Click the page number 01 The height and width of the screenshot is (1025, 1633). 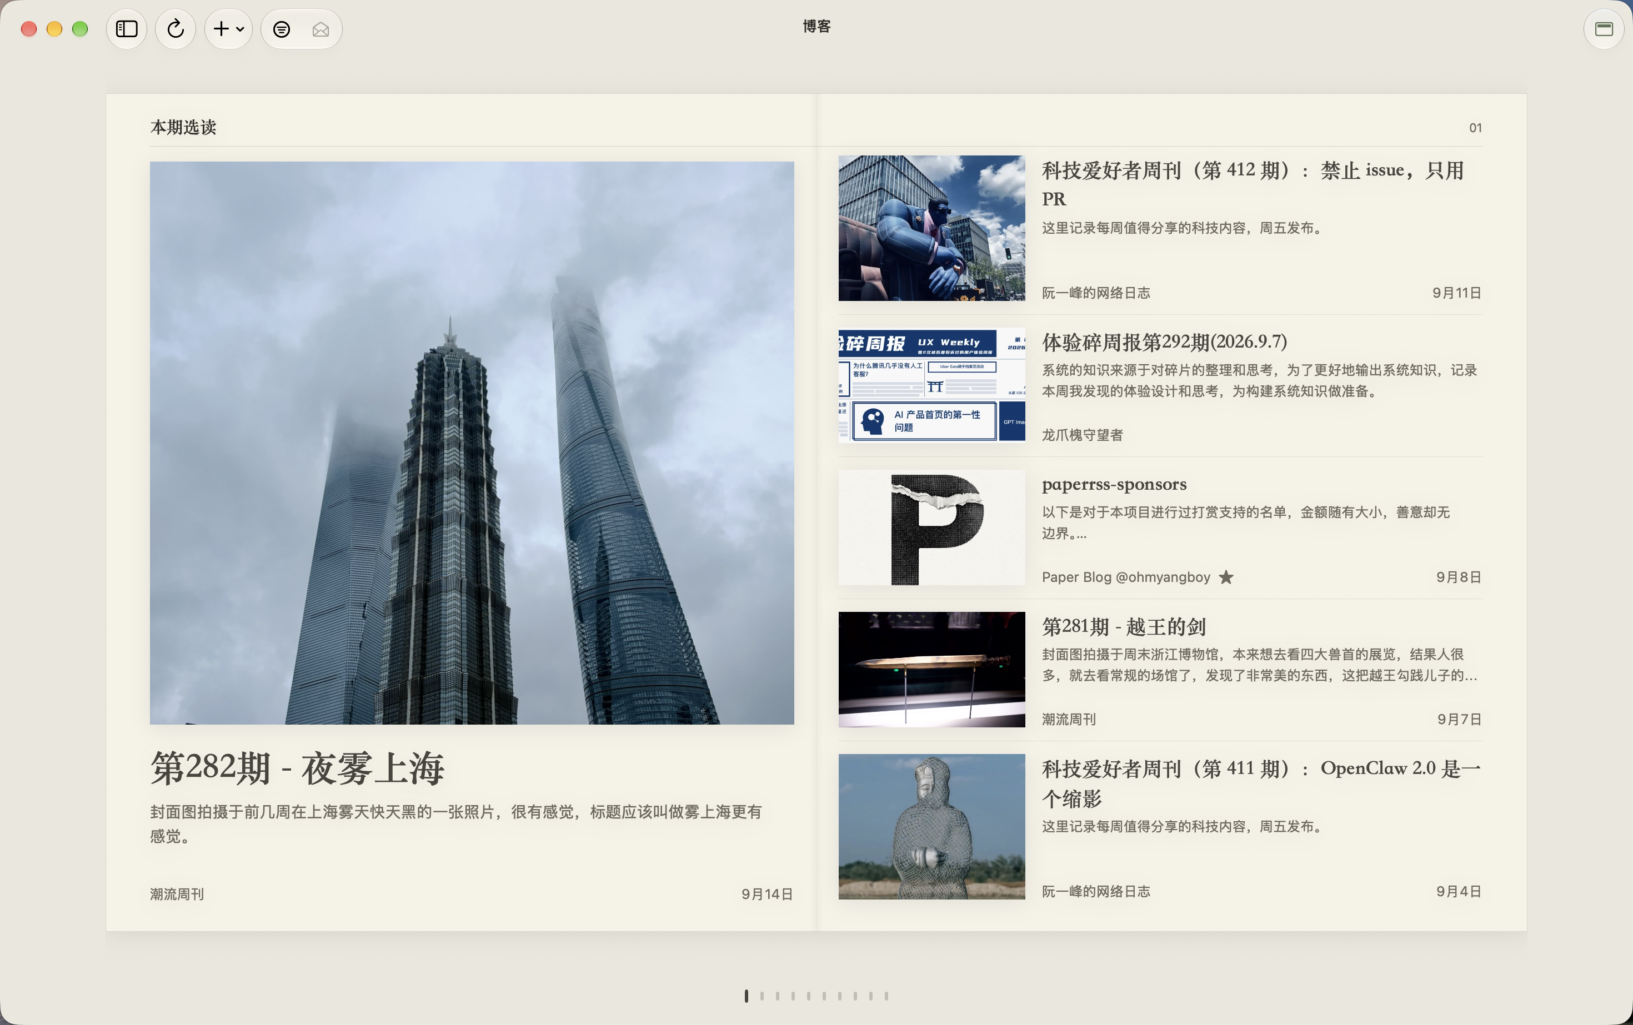click(1475, 128)
